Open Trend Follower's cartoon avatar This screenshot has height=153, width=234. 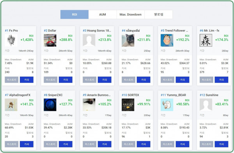(167, 40)
